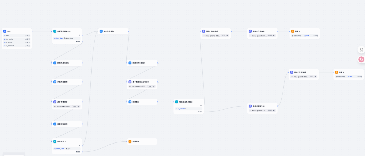This screenshot has width=365, height=156.
Task: Click String type in lower 结束 3 node
Action: coord(359,77)
